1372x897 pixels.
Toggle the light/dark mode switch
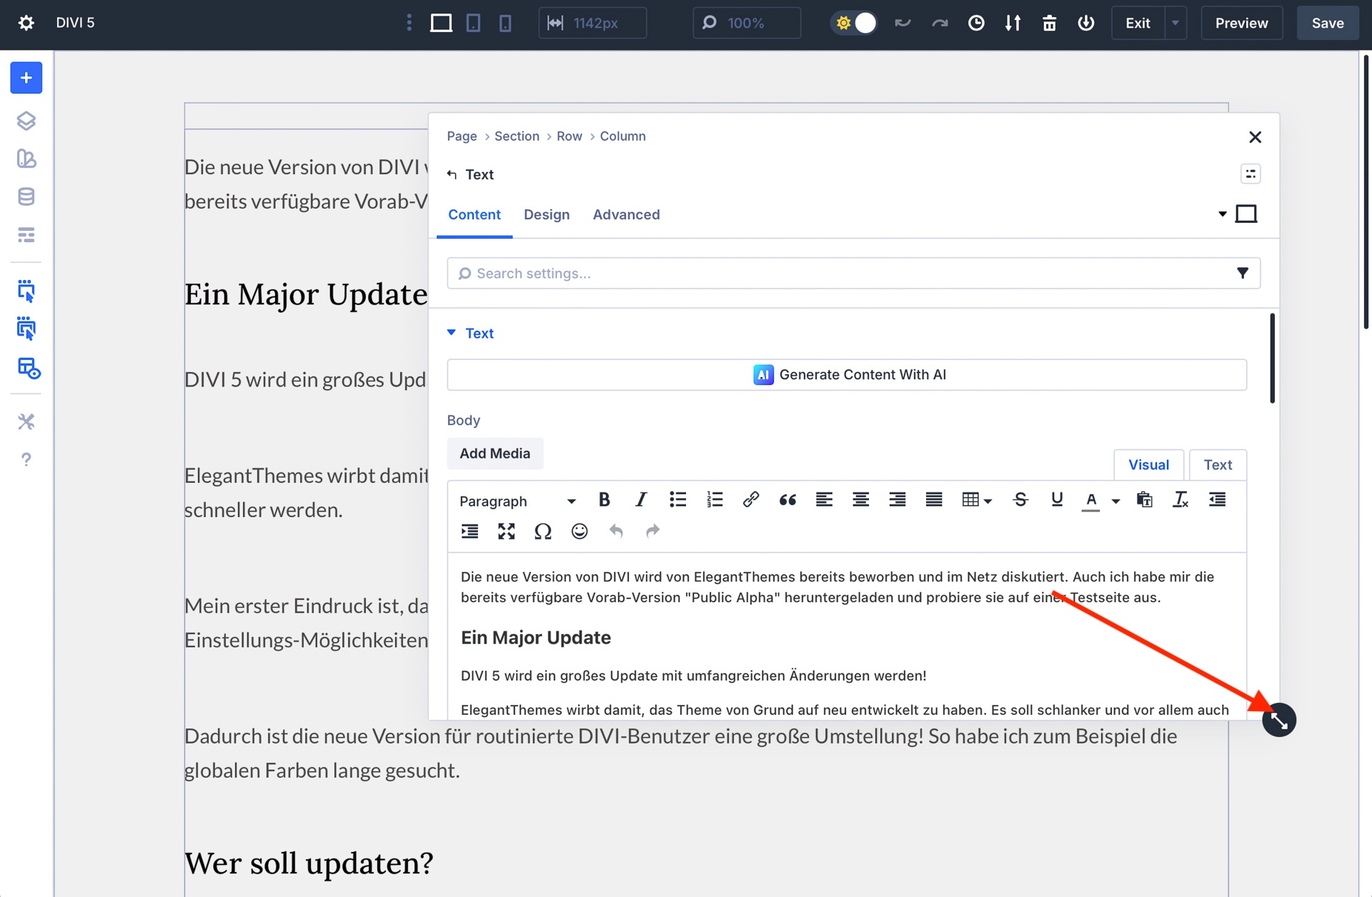point(855,23)
